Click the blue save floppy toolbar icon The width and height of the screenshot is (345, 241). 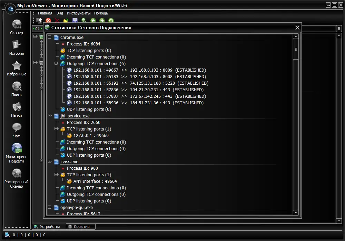pyautogui.click(x=75, y=20)
